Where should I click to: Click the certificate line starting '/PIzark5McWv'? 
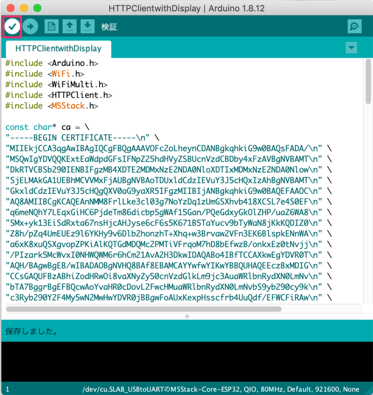point(169,255)
